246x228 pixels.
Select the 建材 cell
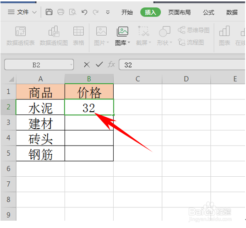[40, 122]
